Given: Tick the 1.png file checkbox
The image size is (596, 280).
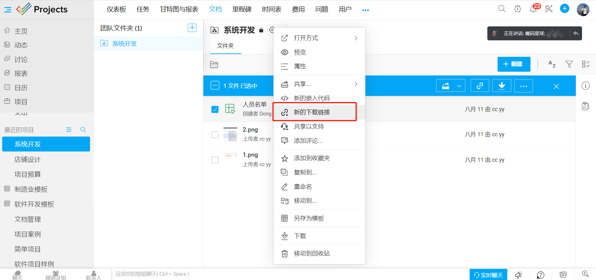Looking at the screenshot, I should click(215, 160).
